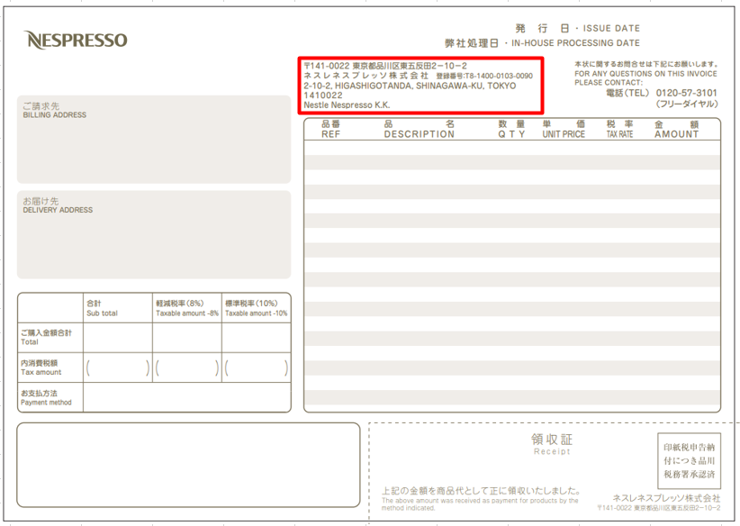Click the 領収証 Receipt heading

(552, 444)
